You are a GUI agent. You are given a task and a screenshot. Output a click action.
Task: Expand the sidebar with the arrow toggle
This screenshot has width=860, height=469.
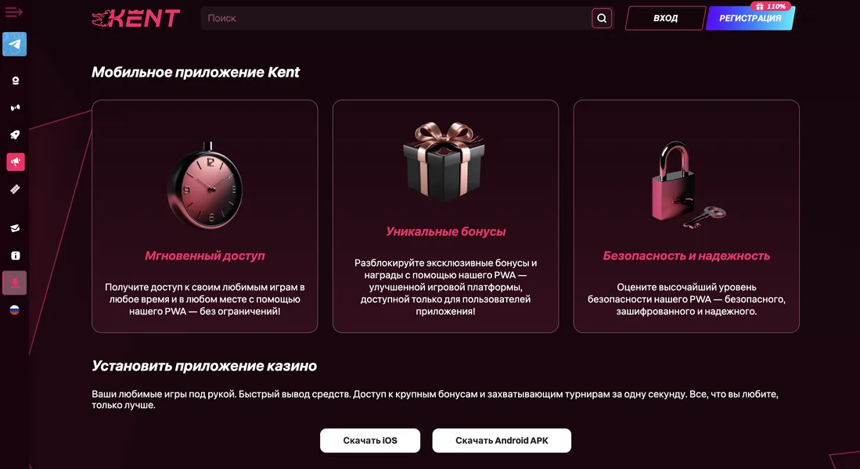coord(14,12)
